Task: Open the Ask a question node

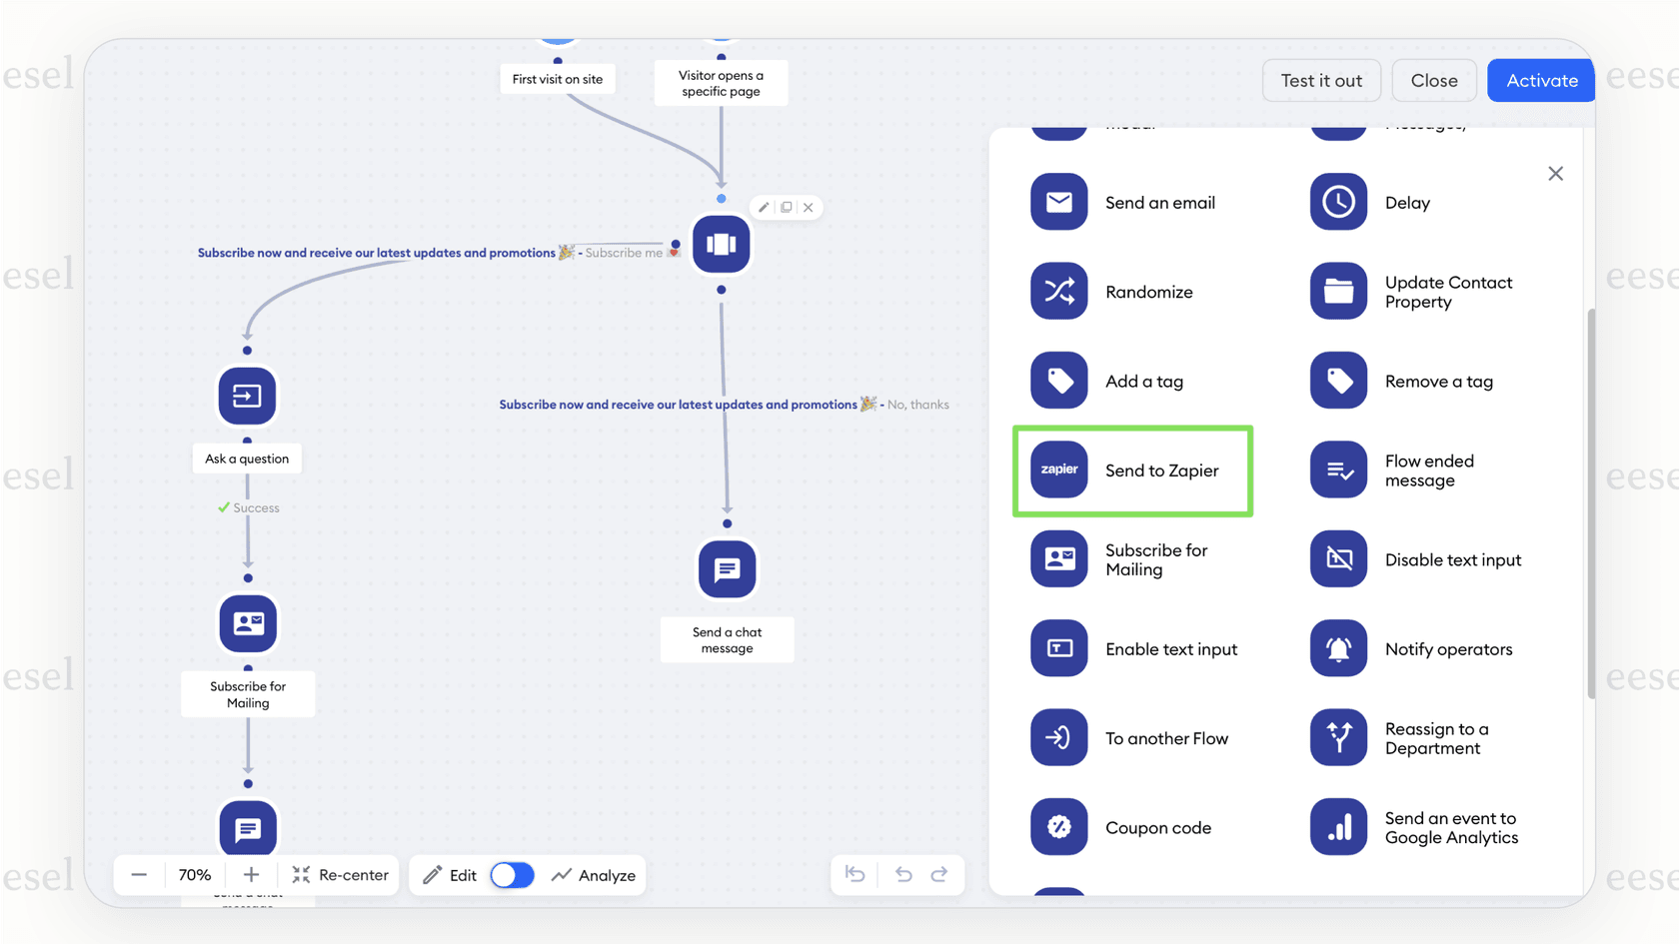Action: [247, 396]
